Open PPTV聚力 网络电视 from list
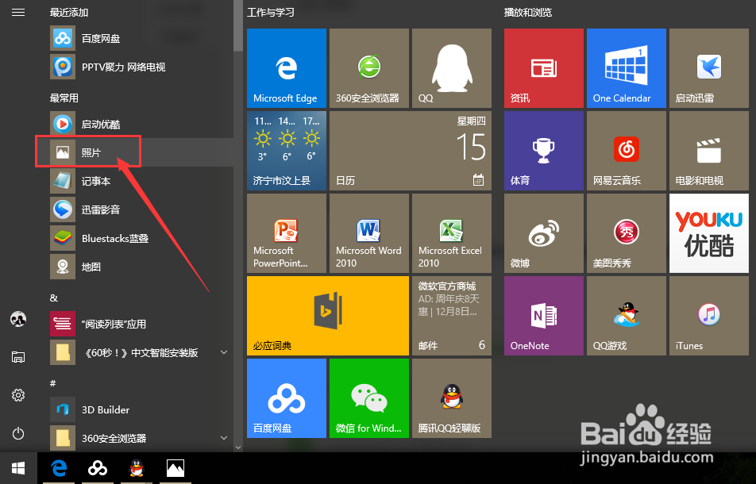 (x=140, y=67)
